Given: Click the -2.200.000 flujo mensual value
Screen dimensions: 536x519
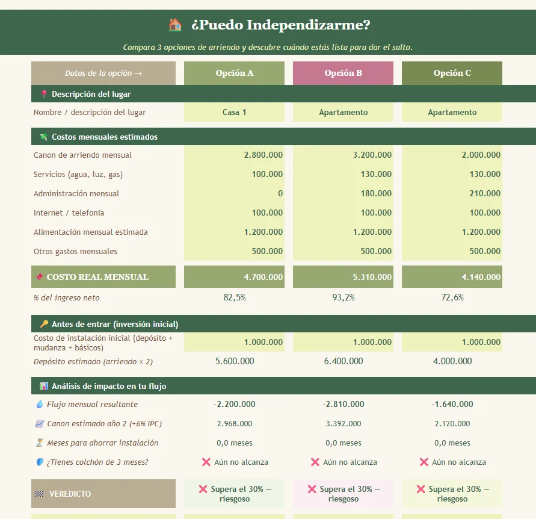Looking at the screenshot, I should pos(235,404).
